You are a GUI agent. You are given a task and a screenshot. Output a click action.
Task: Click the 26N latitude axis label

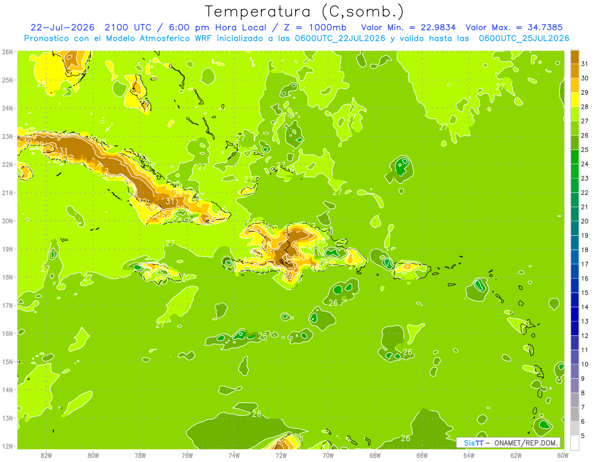[7, 52]
